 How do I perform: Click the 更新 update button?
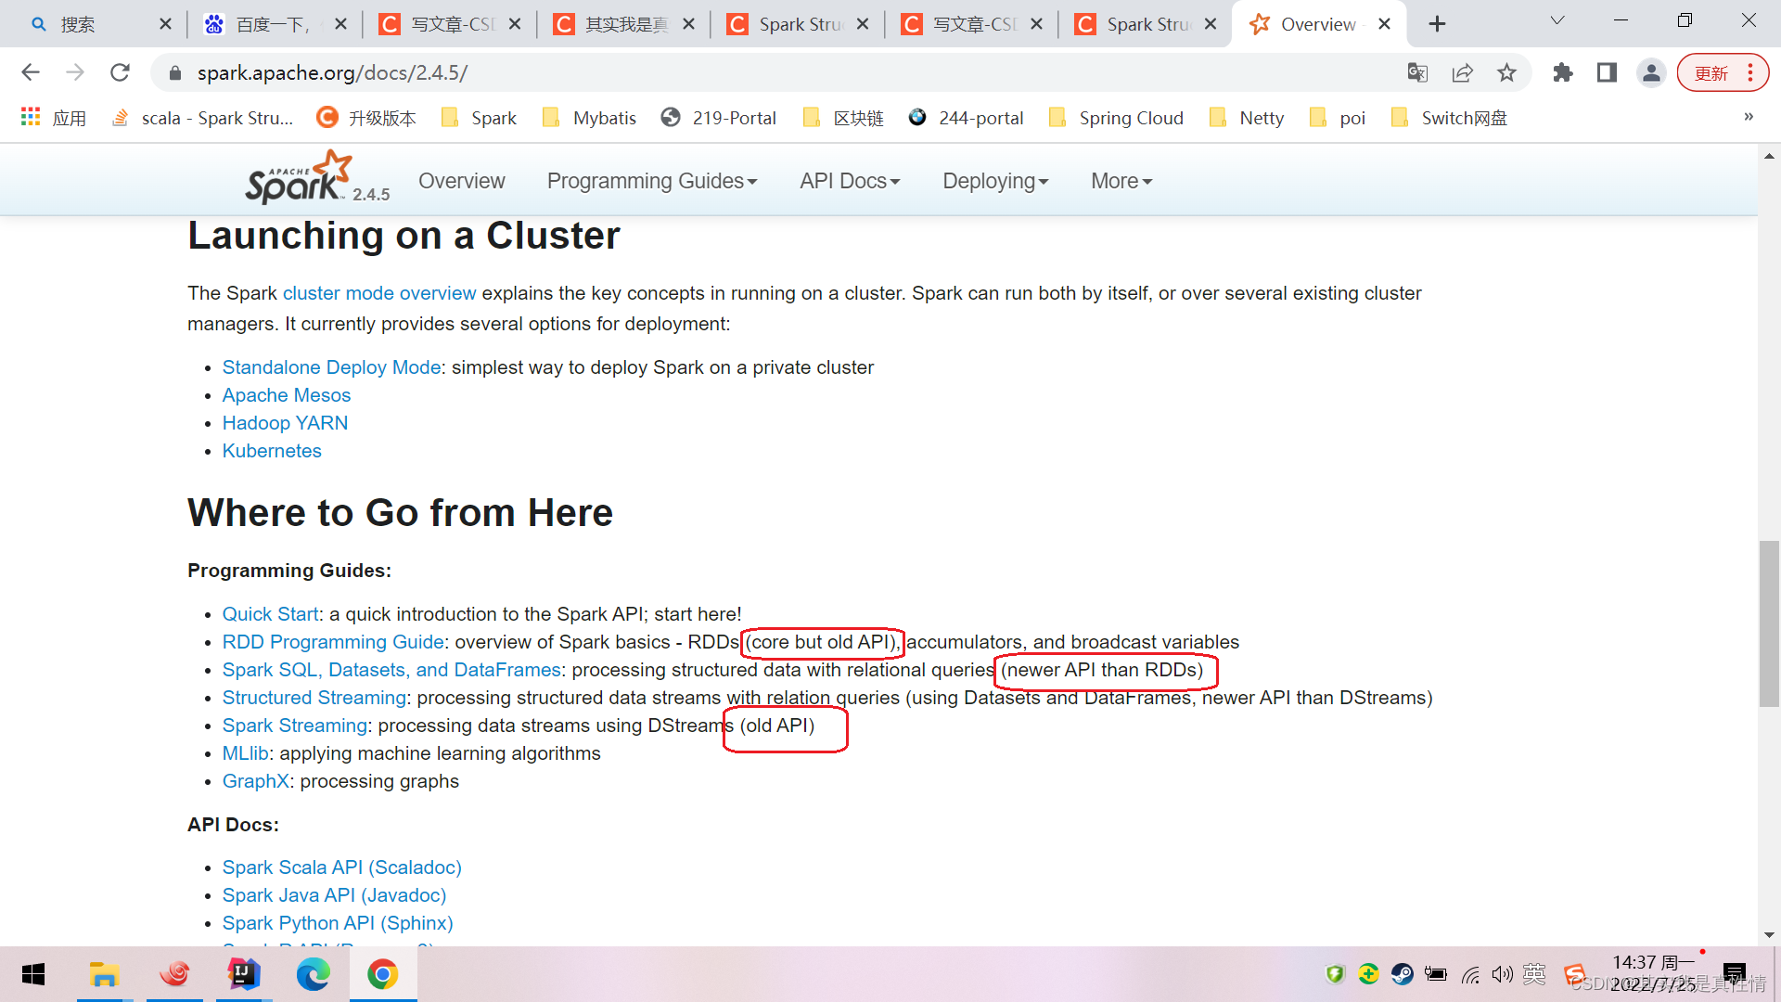coord(1723,72)
